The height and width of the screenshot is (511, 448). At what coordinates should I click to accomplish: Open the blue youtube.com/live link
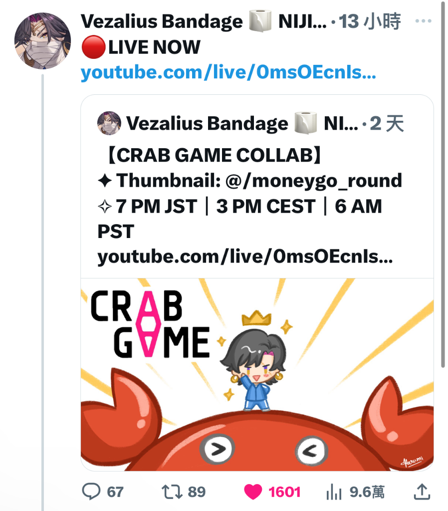pyautogui.click(x=228, y=72)
